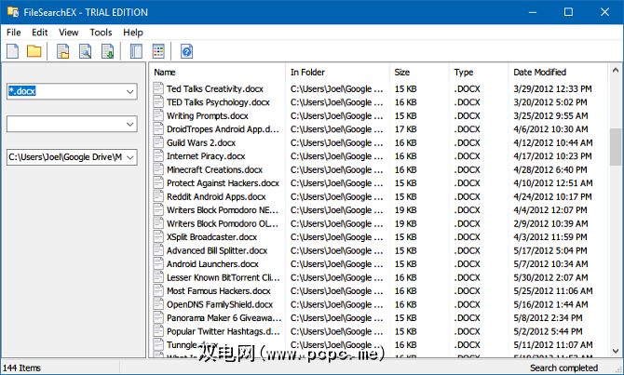Click file icon of Minecraft Creations.docx
Image resolution: width=624 pixels, height=375 pixels.
pyautogui.click(x=158, y=169)
